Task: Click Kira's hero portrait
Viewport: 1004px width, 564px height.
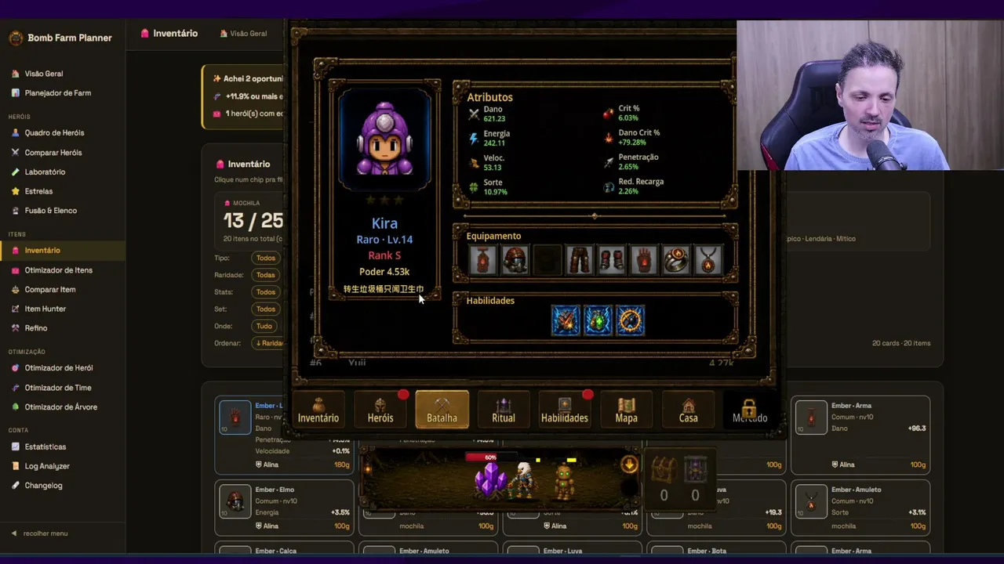Action: 384,139
